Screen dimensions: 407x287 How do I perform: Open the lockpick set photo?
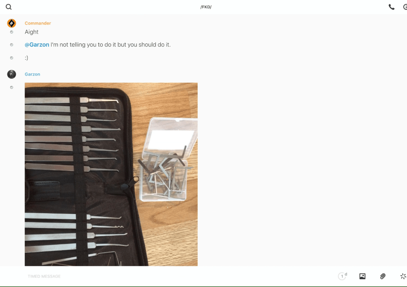coord(111,174)
